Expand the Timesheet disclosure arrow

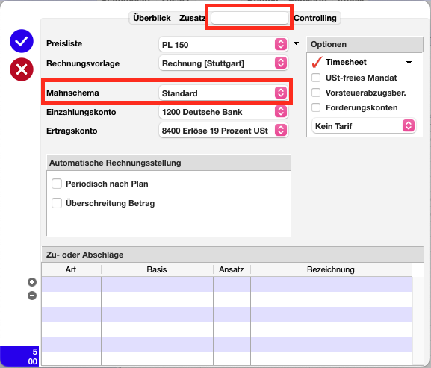409,63
